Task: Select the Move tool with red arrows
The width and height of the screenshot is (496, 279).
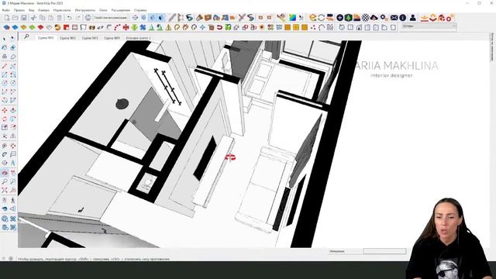Action: [5, 110]
